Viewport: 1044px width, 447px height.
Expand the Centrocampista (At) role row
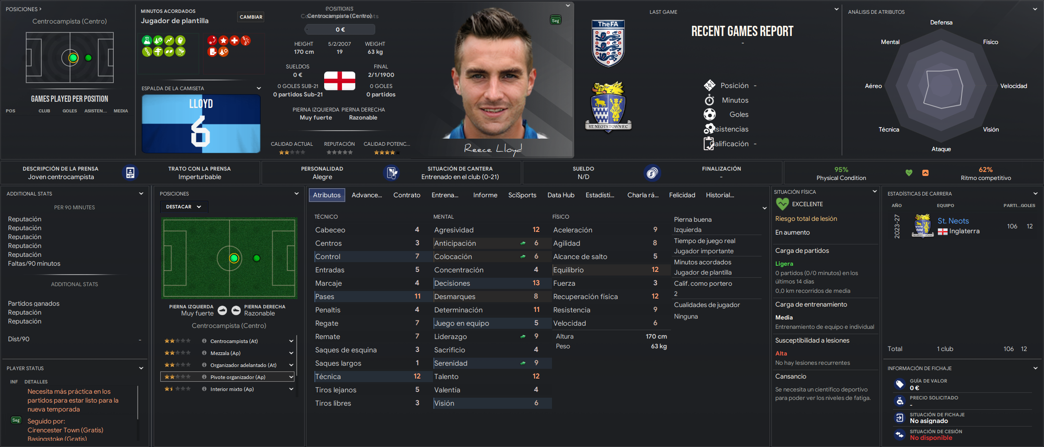[x=291, y=341]
